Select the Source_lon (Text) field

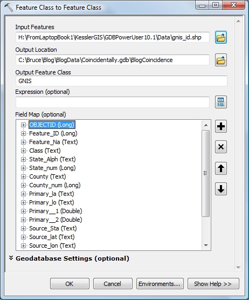click(x=52, y=246)
